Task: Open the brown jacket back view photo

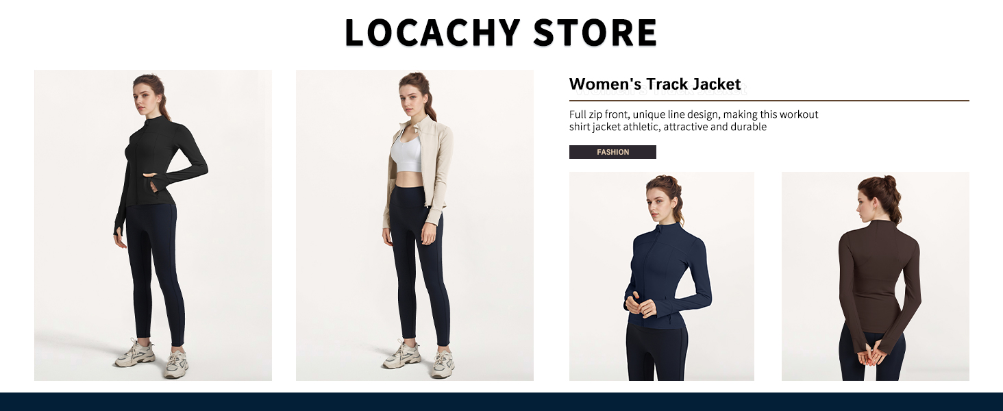Action: 876,276
